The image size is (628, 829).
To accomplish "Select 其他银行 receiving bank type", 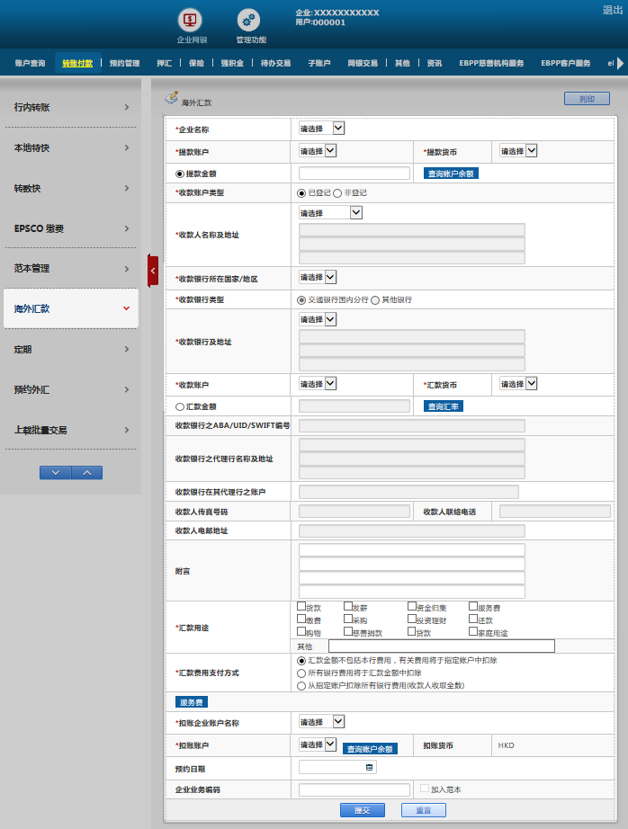I will point(375,299).
